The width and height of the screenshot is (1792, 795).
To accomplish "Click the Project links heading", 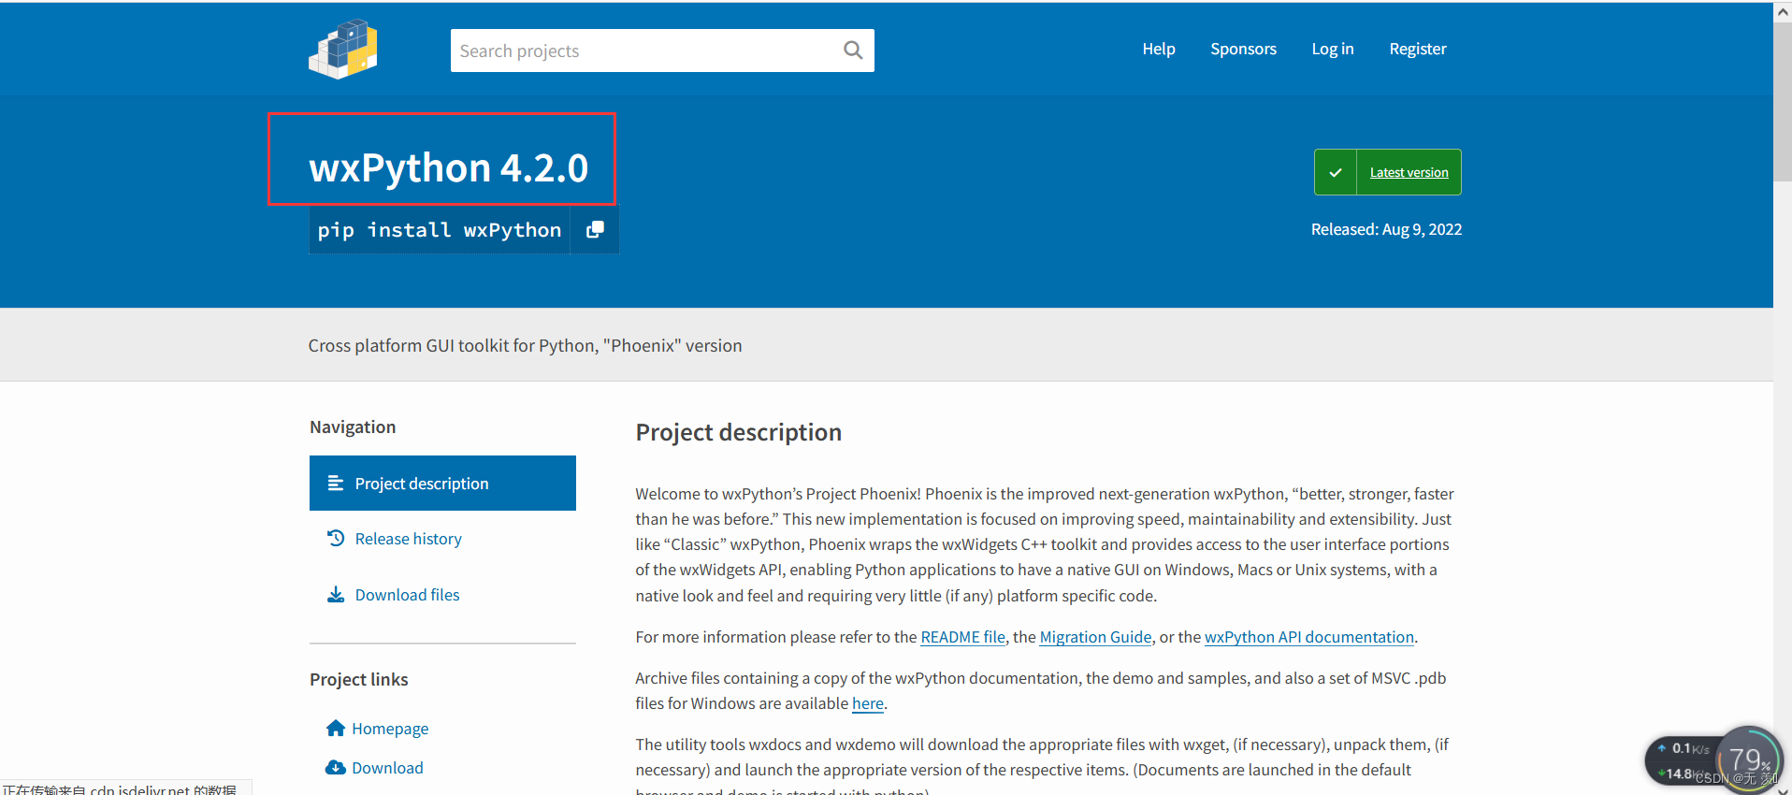I will [x=359, y=679].
